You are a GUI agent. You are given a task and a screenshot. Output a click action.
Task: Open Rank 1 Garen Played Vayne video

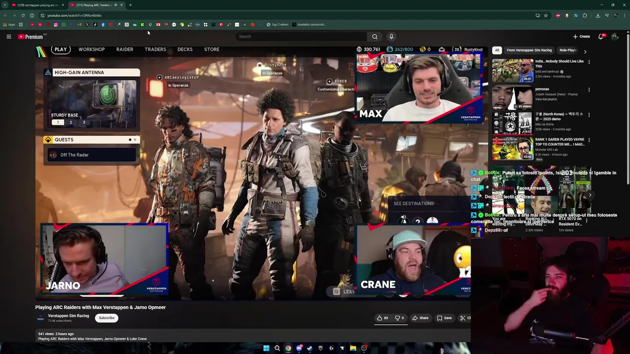pos(513,148)
